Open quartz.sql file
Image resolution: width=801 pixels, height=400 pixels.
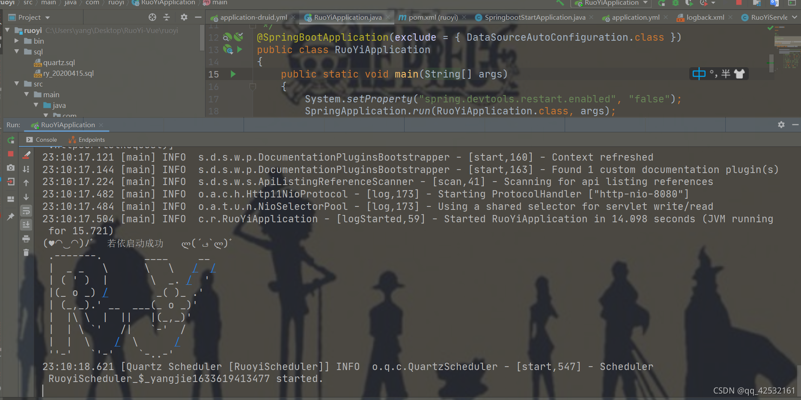[54, 63]
